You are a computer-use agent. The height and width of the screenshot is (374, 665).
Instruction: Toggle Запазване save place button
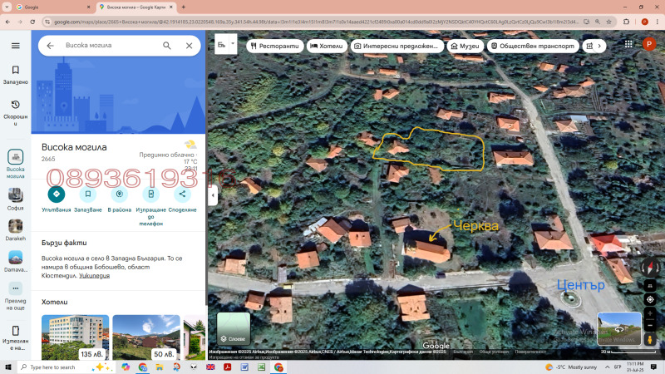(87, 194)
